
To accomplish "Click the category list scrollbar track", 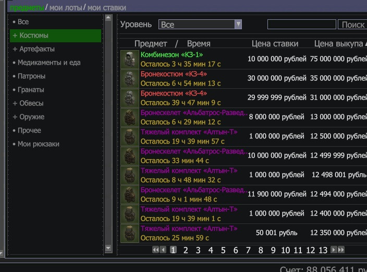I will (x=108, y=133).
